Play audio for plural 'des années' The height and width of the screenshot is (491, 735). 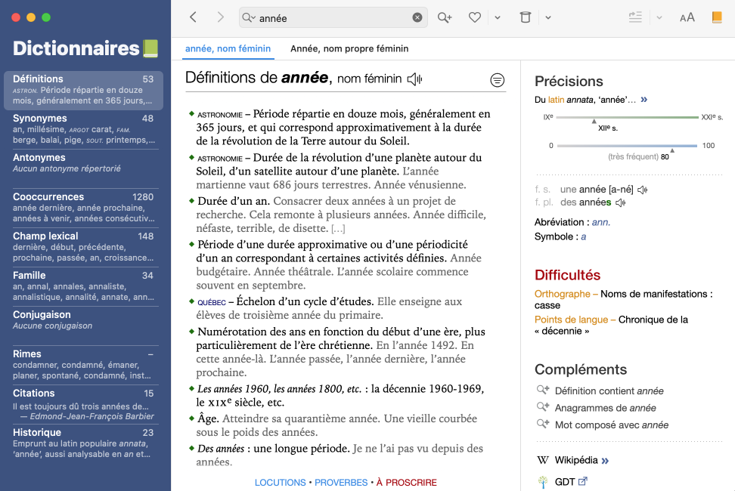point(620,202)
